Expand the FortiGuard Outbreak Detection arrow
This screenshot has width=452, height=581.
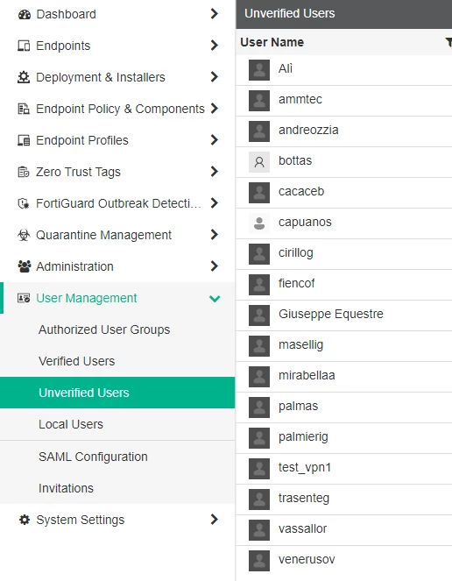(214, 203)
